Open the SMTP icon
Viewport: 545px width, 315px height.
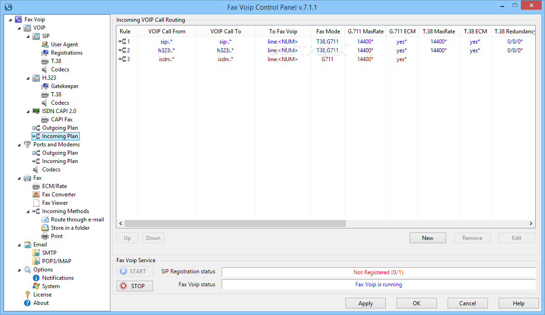click(36, 253)
